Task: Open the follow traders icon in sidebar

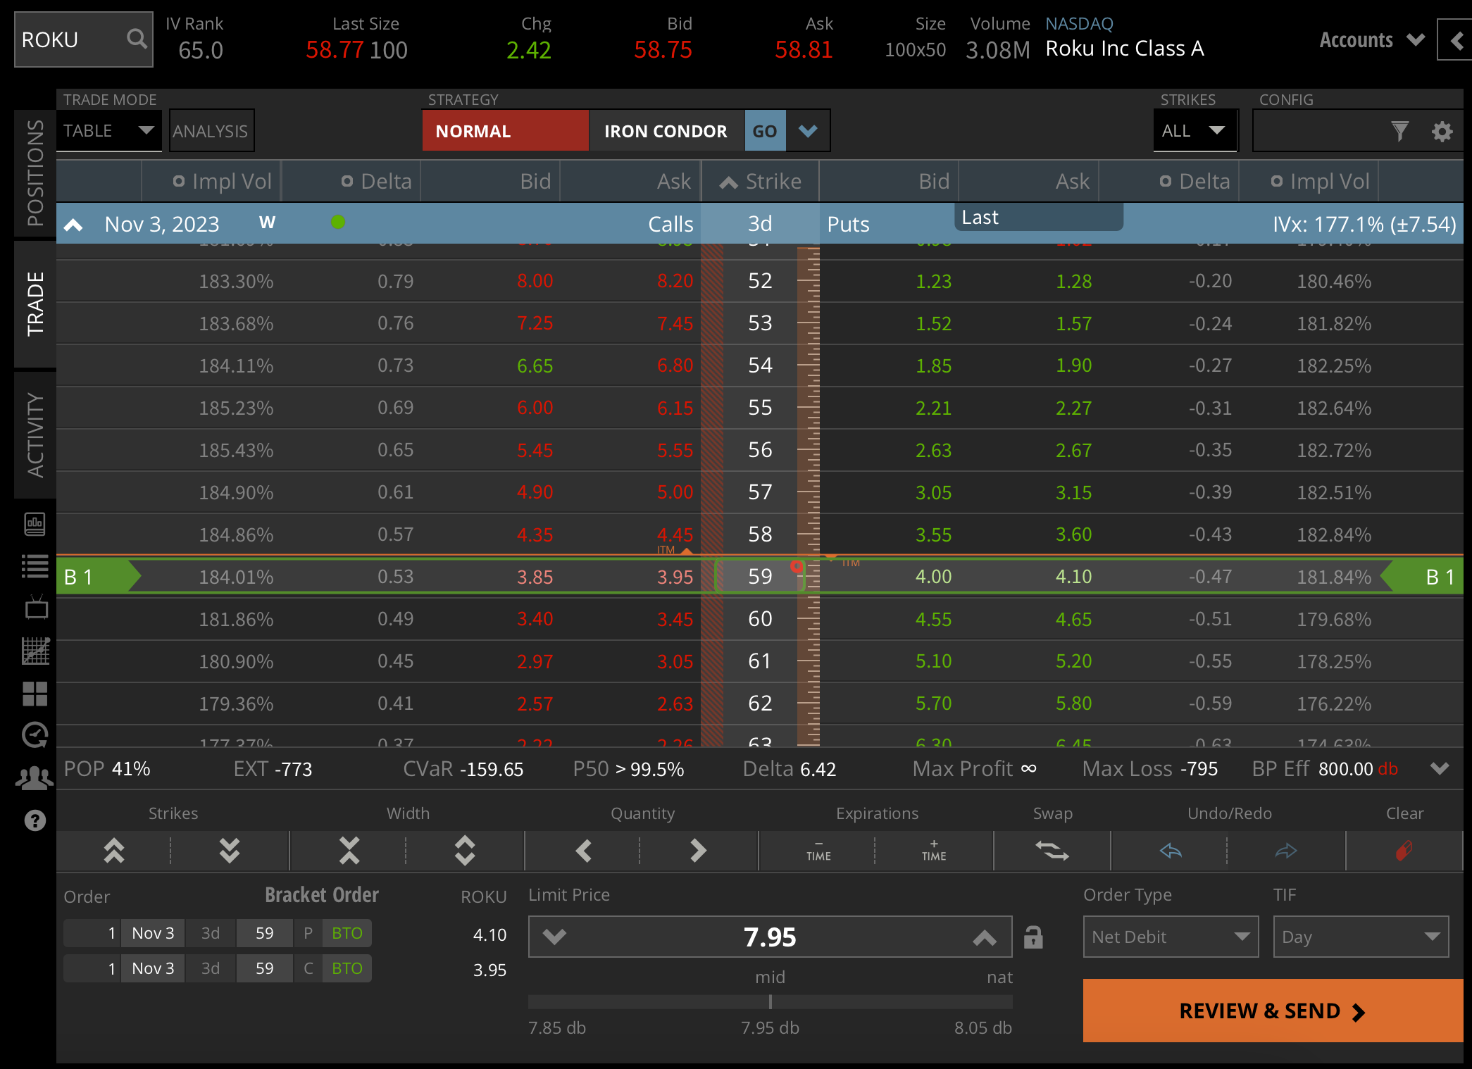Action: 35,778
